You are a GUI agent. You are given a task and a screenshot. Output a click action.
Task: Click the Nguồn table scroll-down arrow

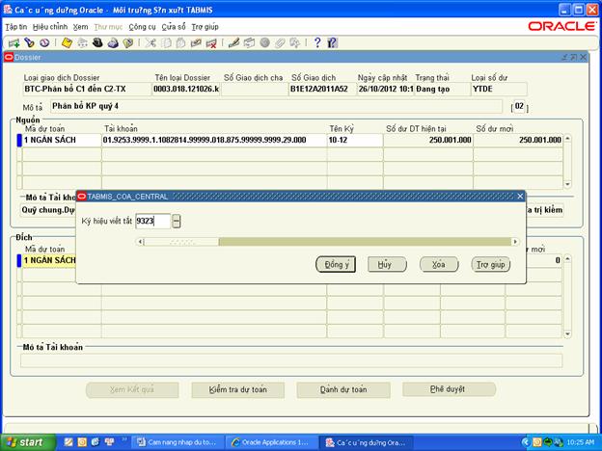point(567,184)
